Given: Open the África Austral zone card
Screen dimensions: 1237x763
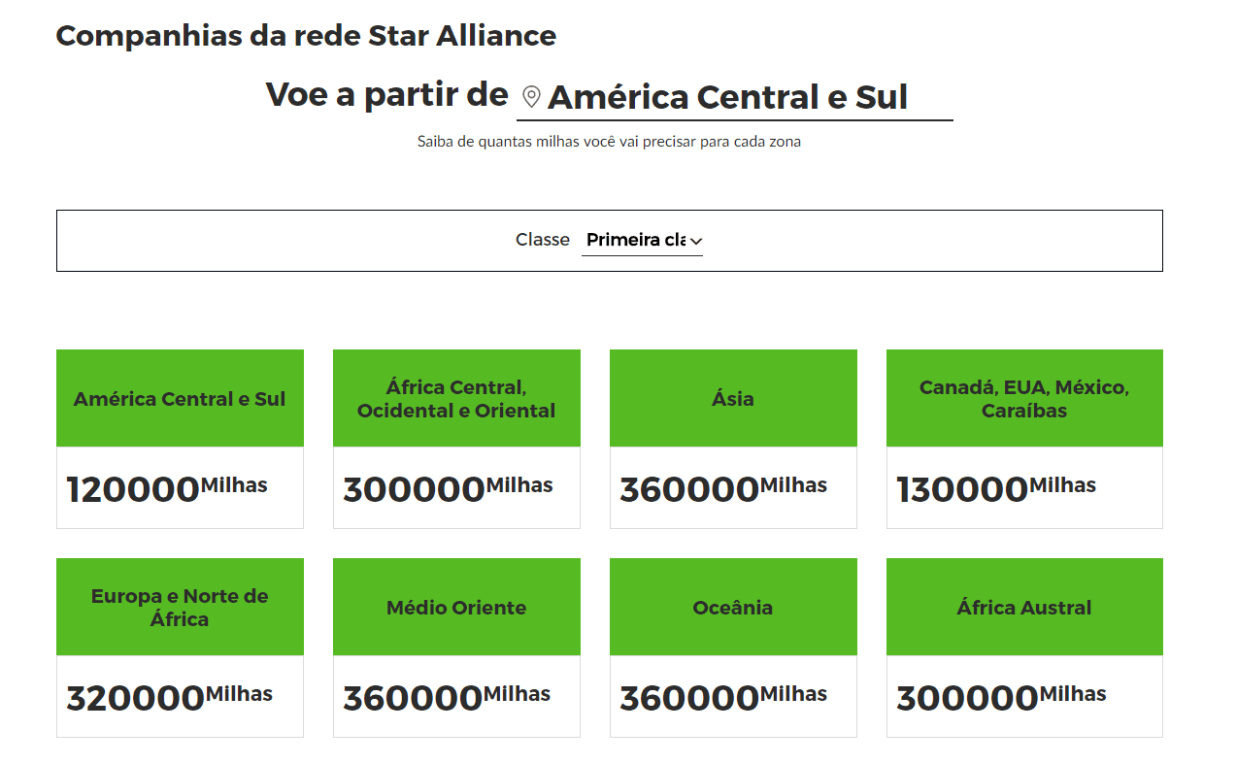Looking at the screenshot, I should [1024, 647].
